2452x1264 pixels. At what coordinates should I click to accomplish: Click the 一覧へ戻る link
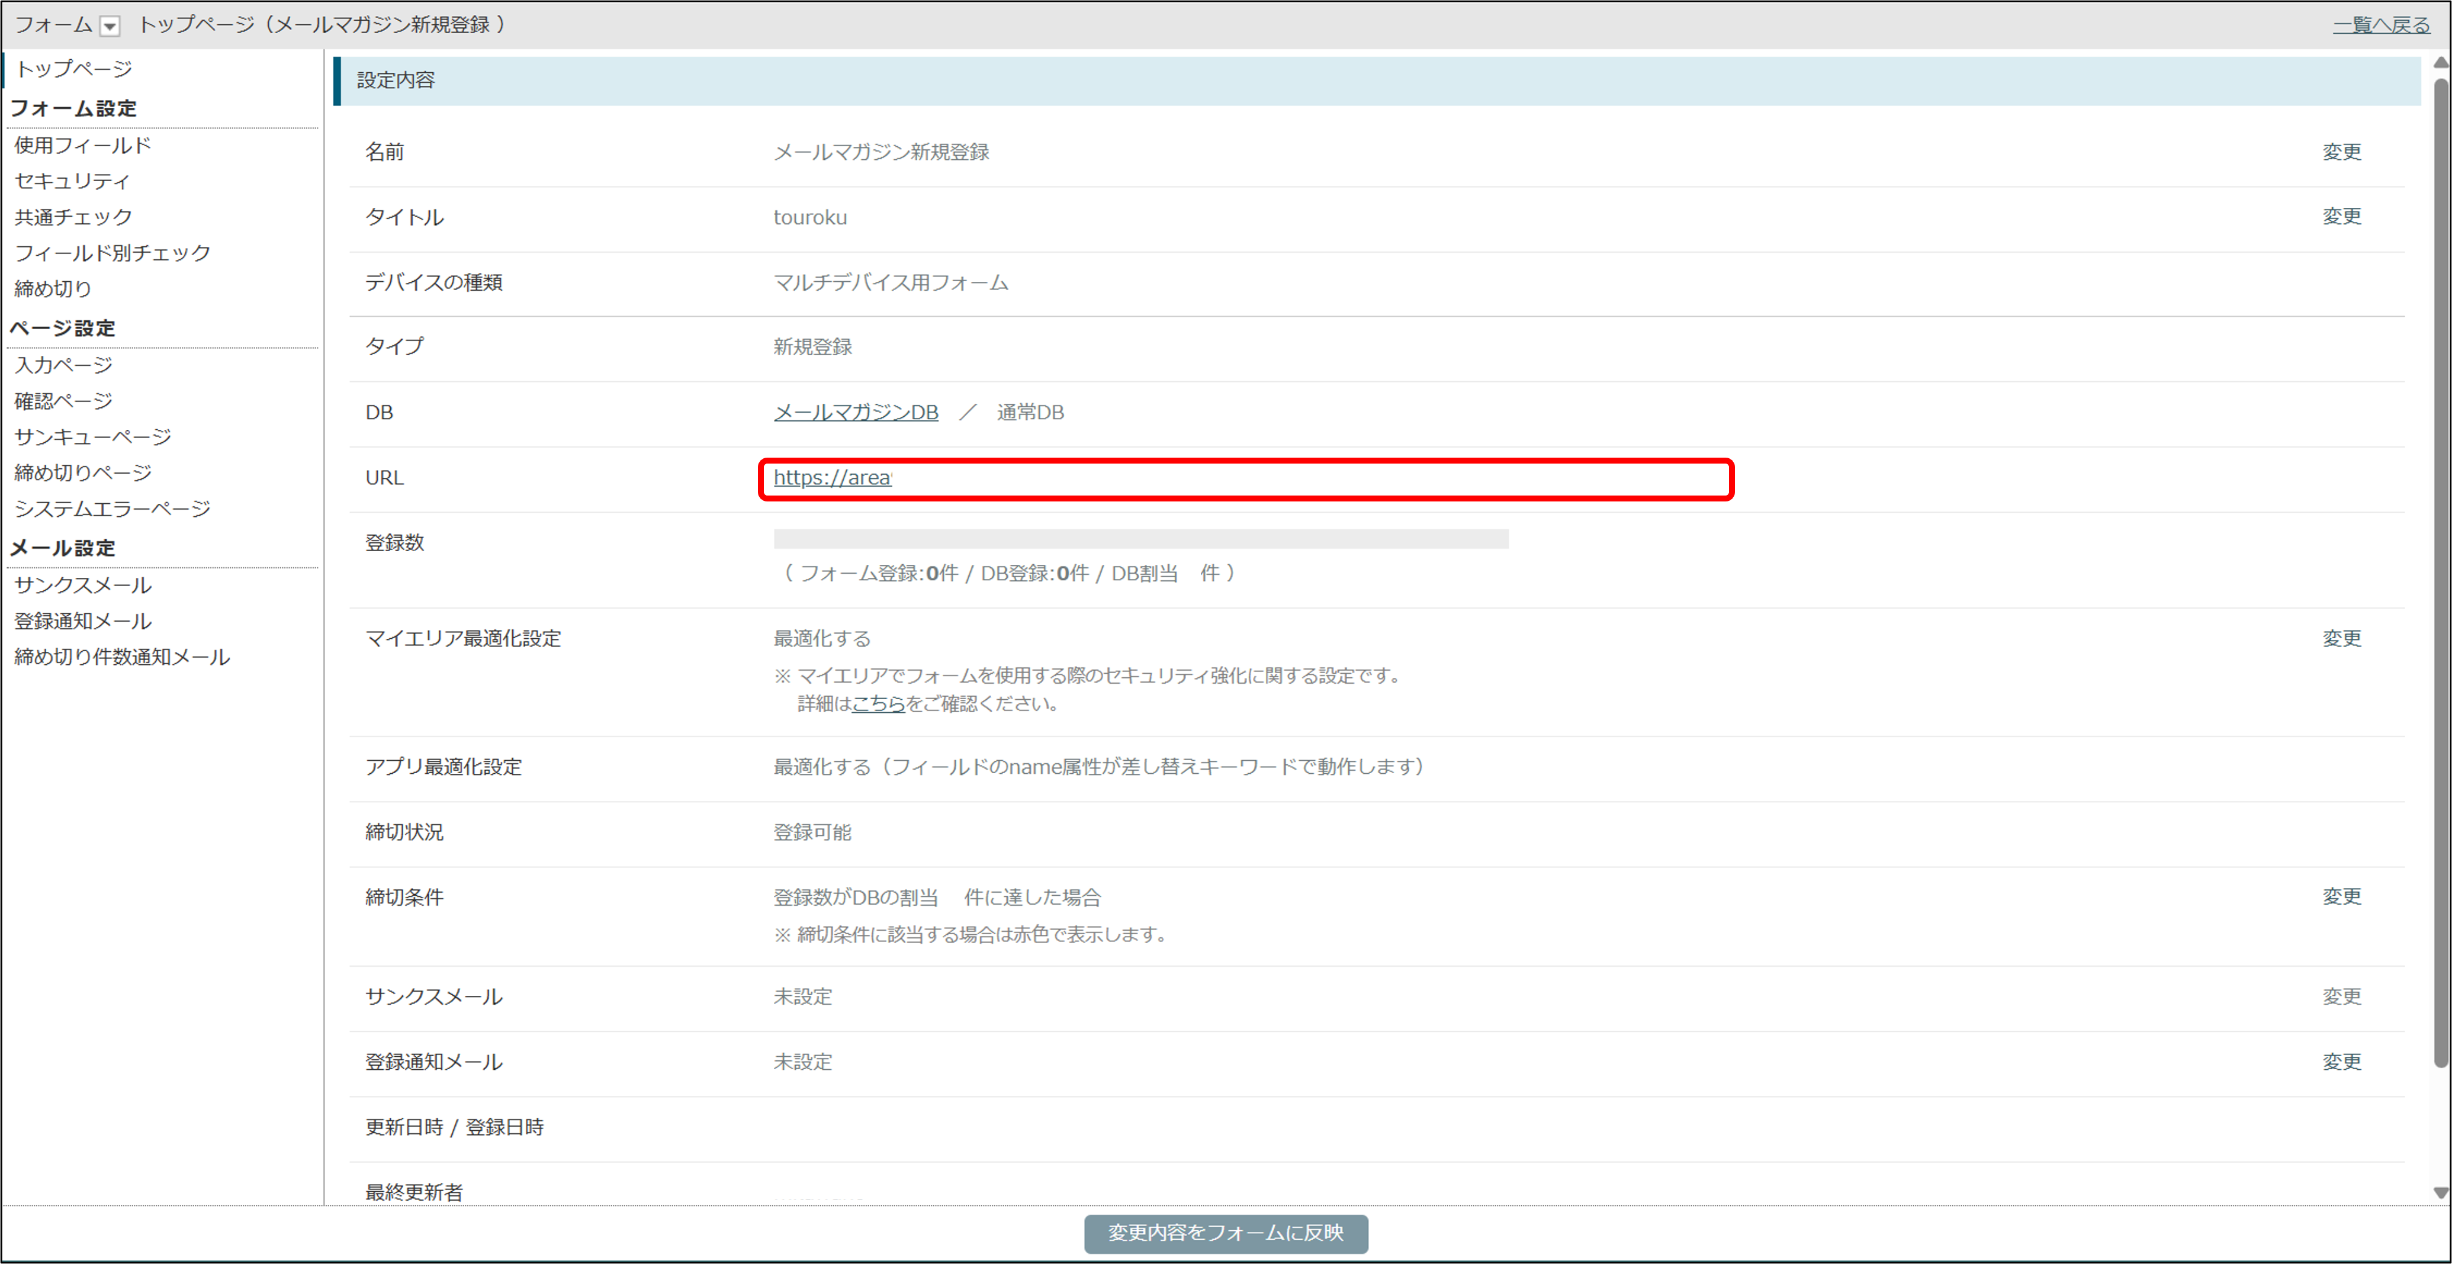coord(2380,25)
